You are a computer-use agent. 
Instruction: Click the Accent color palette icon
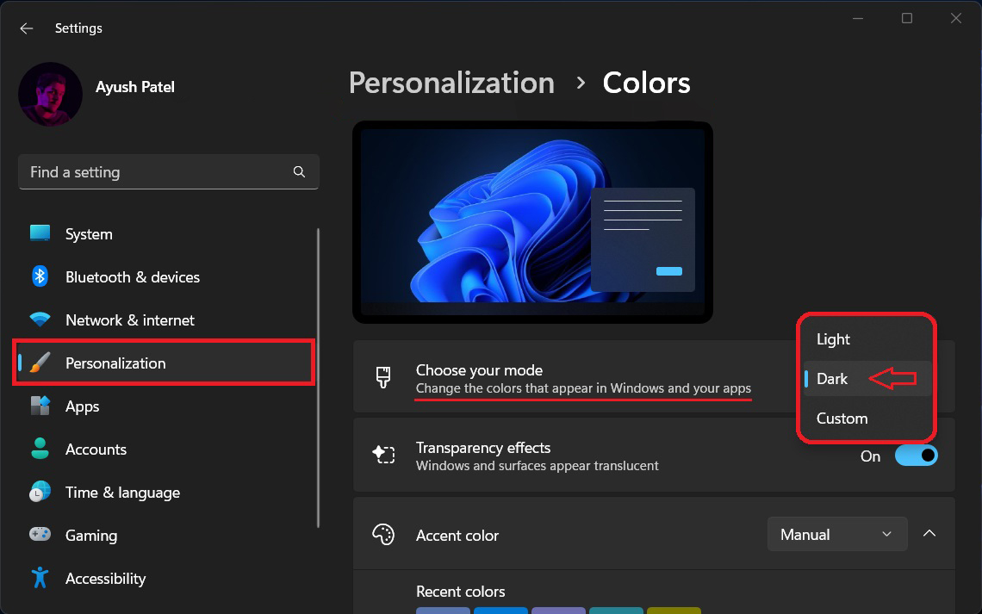383,534
